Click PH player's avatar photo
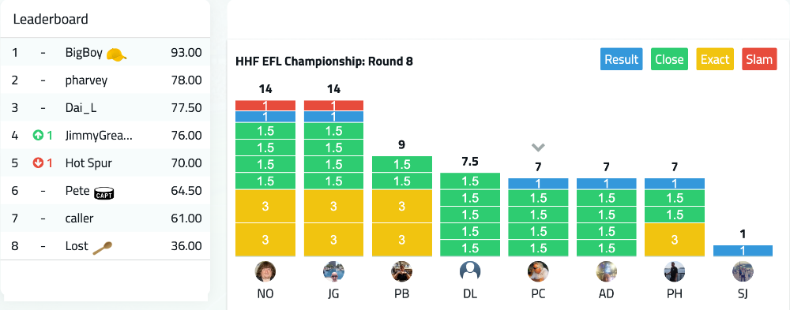The height and width of the screenshot is (310, 790). [675, 272]
